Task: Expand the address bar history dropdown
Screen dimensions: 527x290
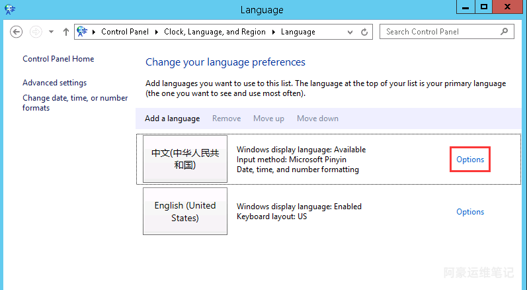Action: pos(349,32)
